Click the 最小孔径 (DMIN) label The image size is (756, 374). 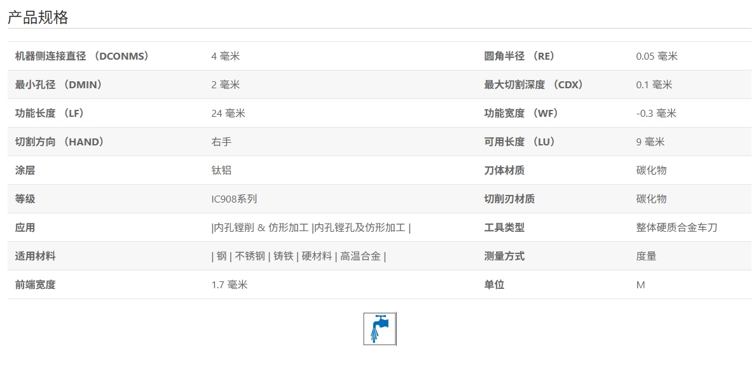click(58, 84)
